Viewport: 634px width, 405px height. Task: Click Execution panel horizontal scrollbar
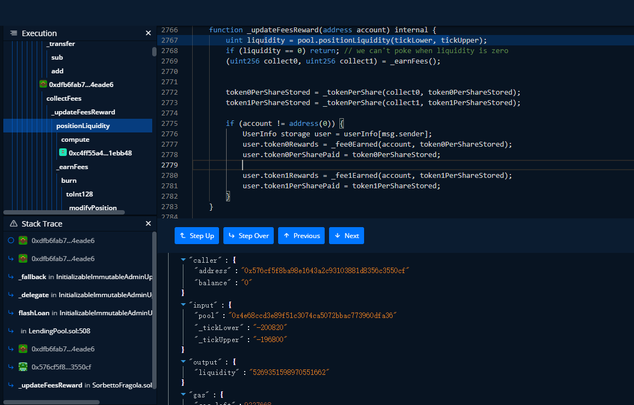(x=64, y=212)
